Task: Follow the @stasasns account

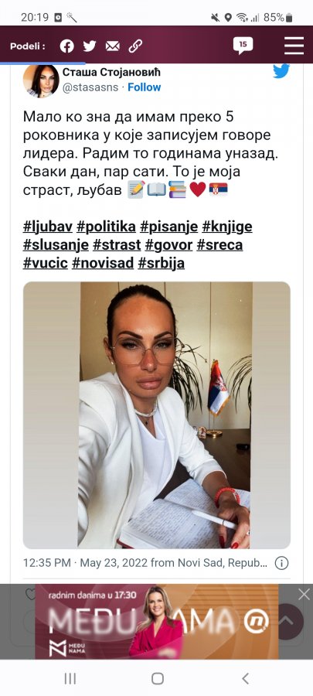Action: click(x=144, y=87)
